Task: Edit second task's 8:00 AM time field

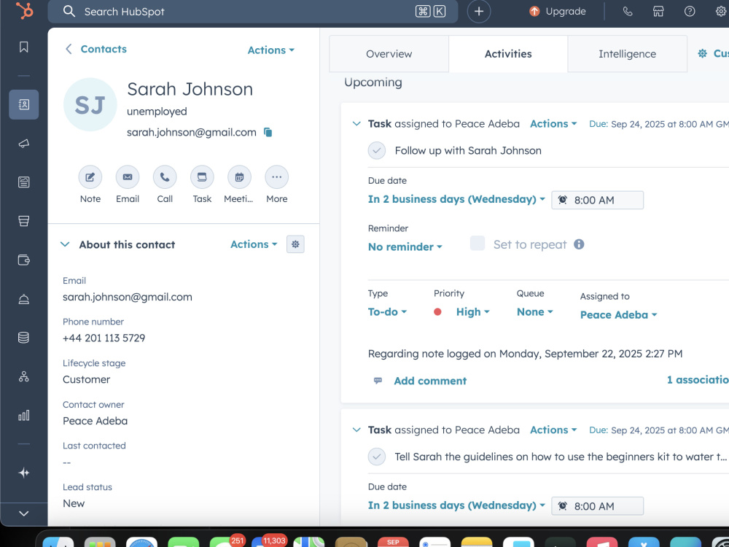Action: [x=598, y=506]
